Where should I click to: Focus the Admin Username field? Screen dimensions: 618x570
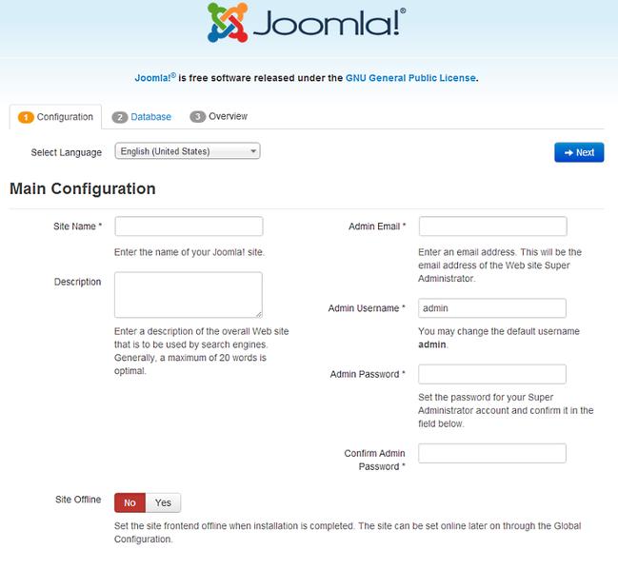click(492, 308)
